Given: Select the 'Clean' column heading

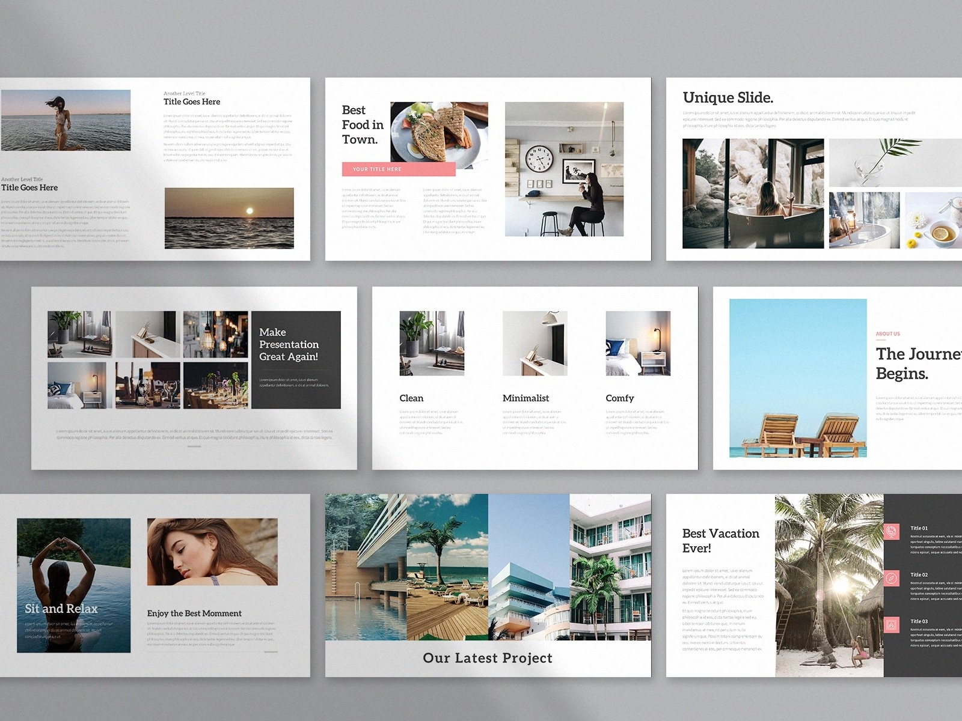Looking at the screenshot, I should (x=411, y=398).
